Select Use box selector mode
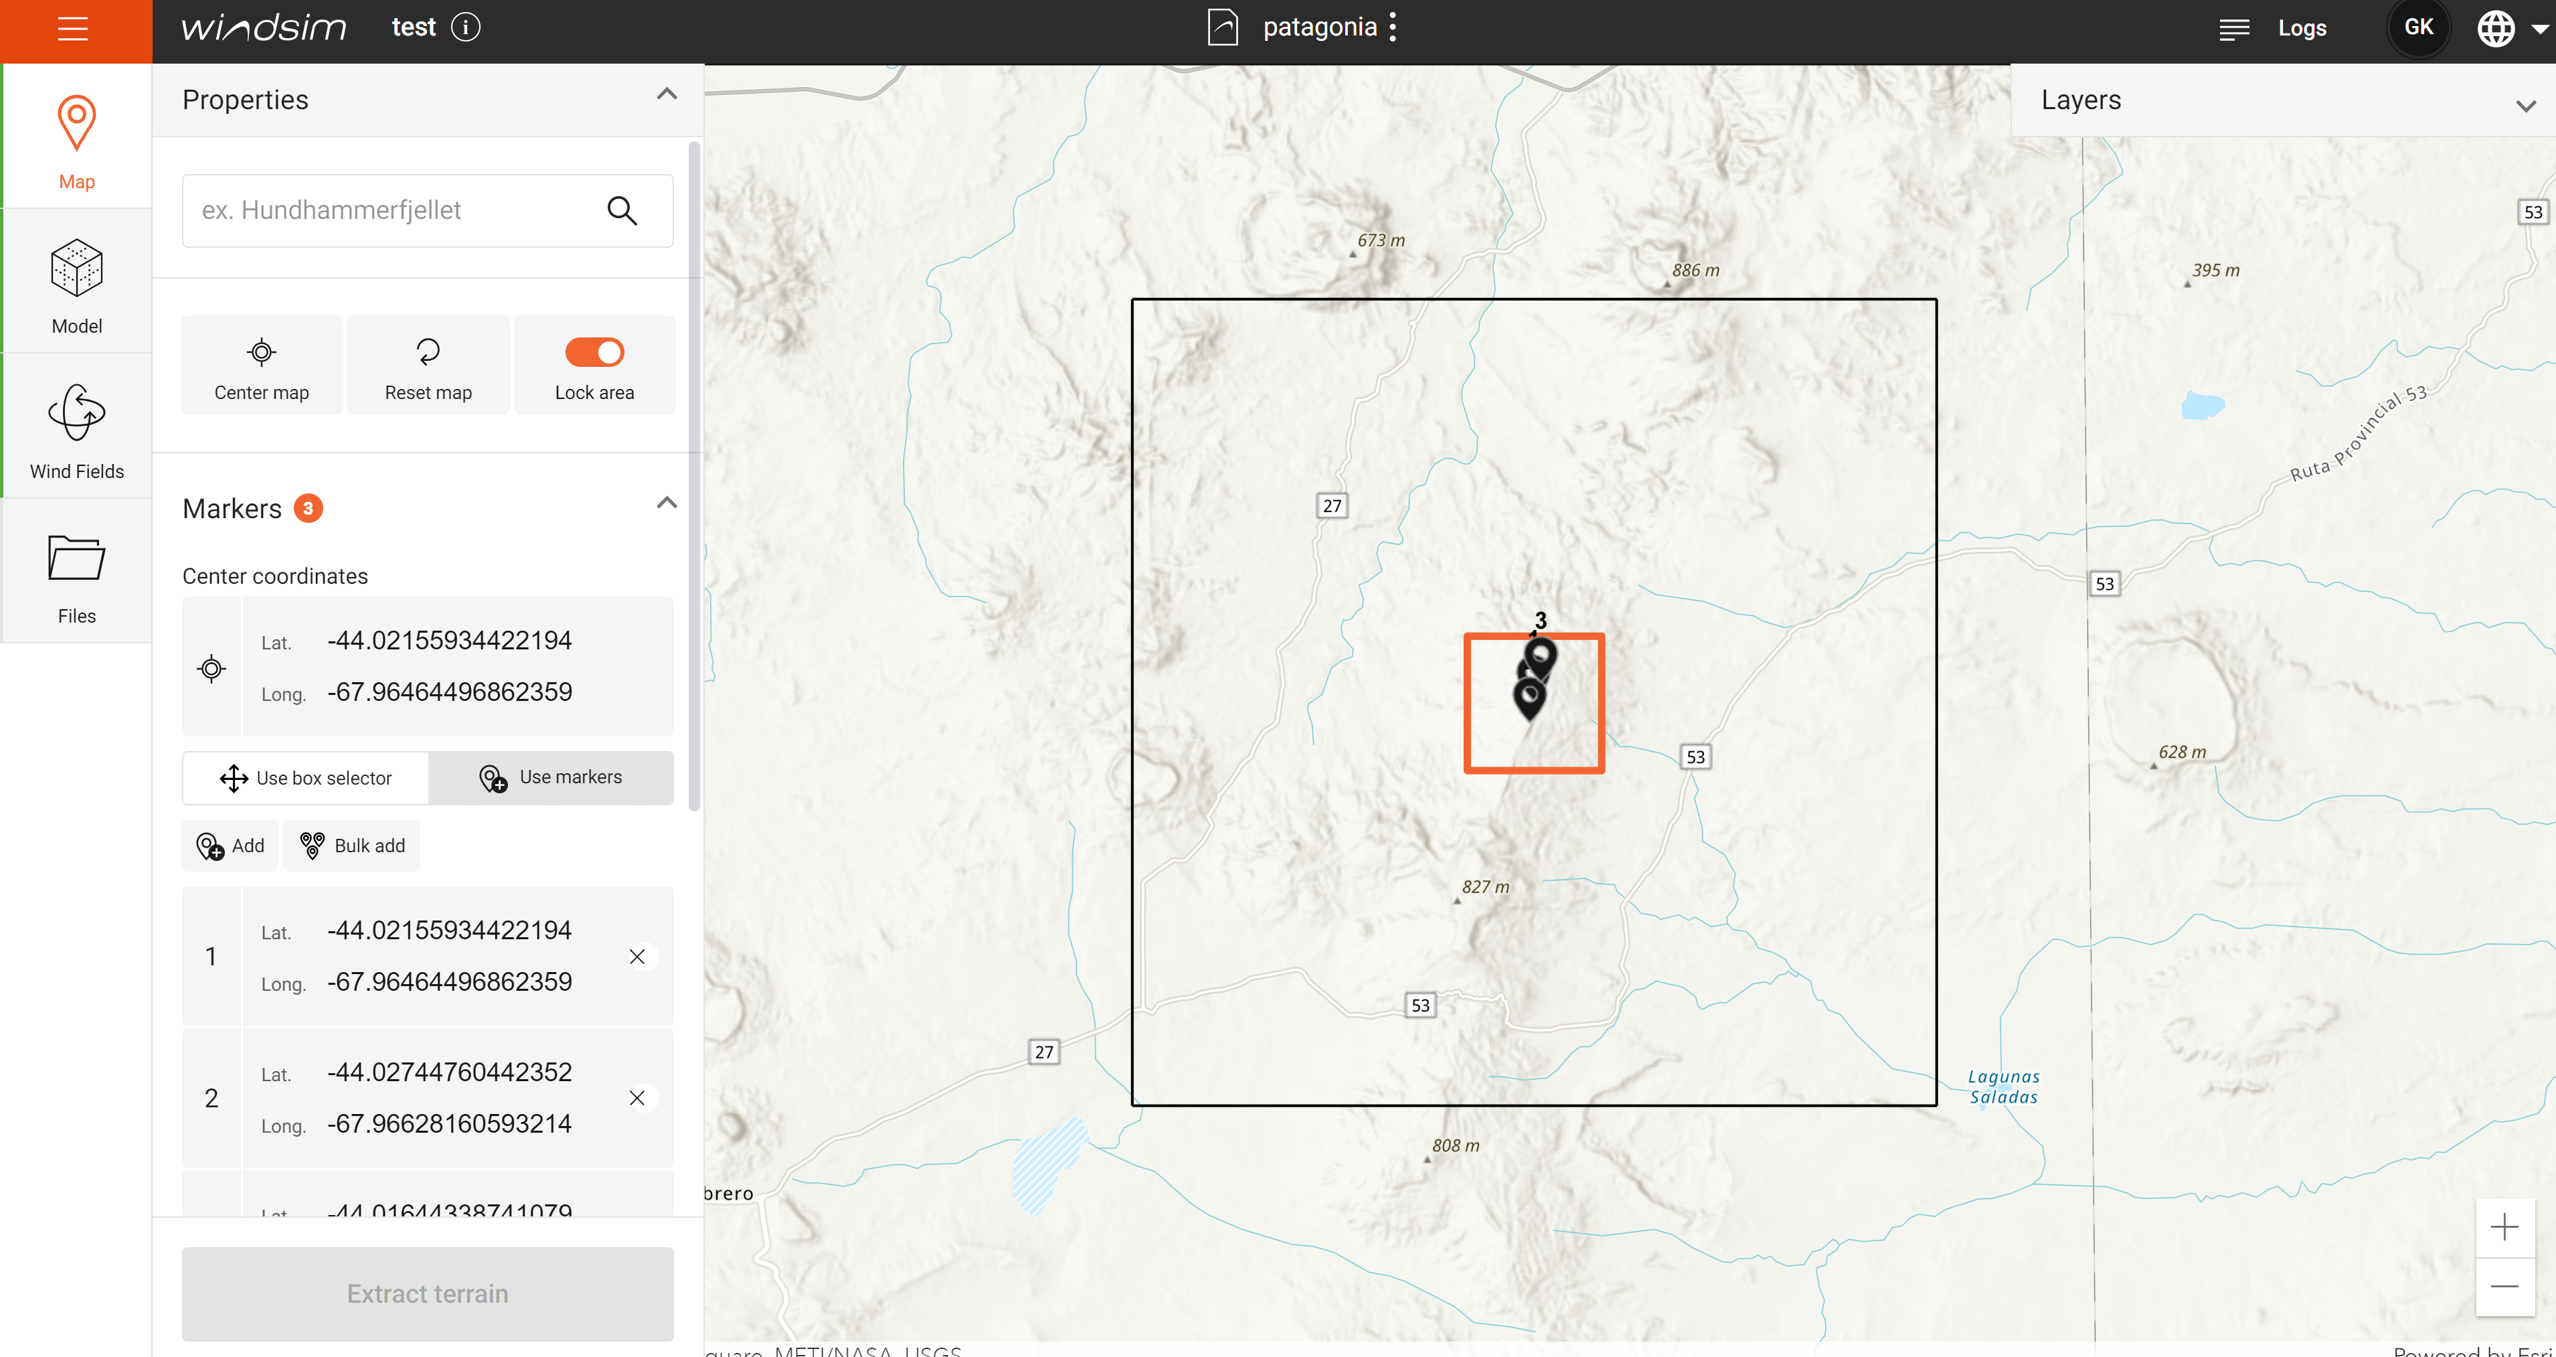The image size is (2556, 1357). point(306,779)
